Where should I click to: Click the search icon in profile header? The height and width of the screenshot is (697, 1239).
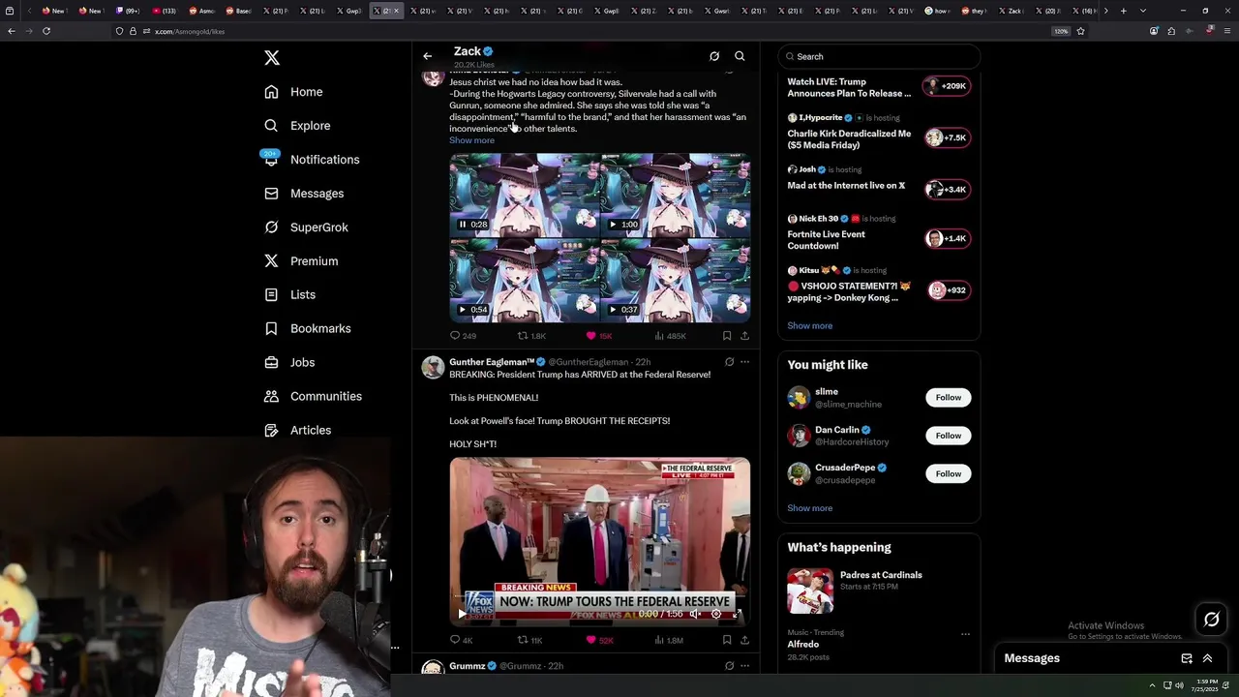pos(740,56)
